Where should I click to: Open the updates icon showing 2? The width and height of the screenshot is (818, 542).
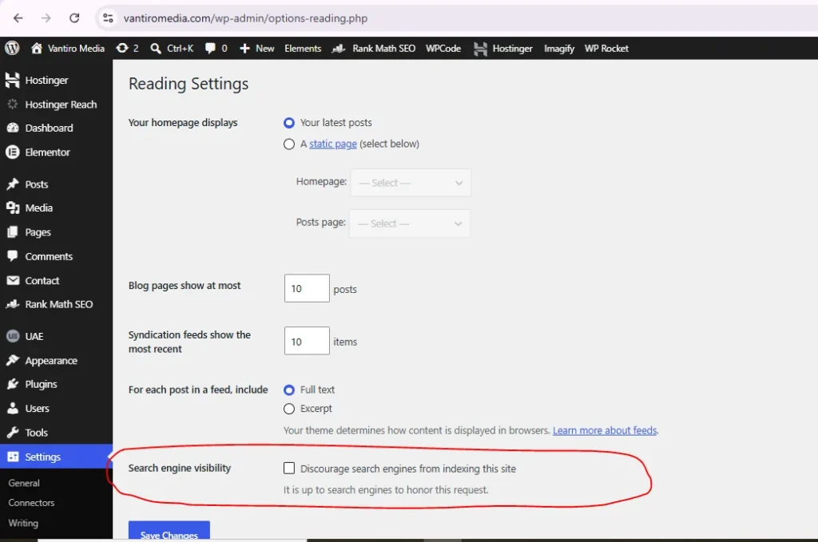[122, 48]
